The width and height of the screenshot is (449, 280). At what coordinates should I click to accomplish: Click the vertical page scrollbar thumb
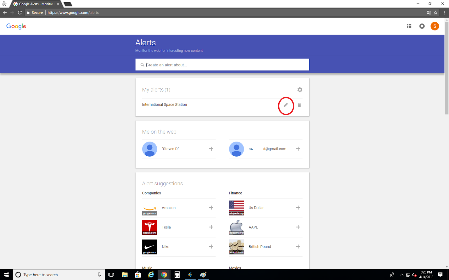446,68
